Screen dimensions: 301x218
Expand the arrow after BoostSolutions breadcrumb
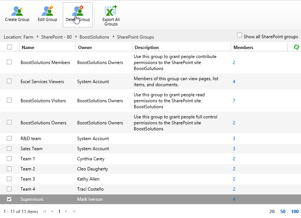point(113,37)
